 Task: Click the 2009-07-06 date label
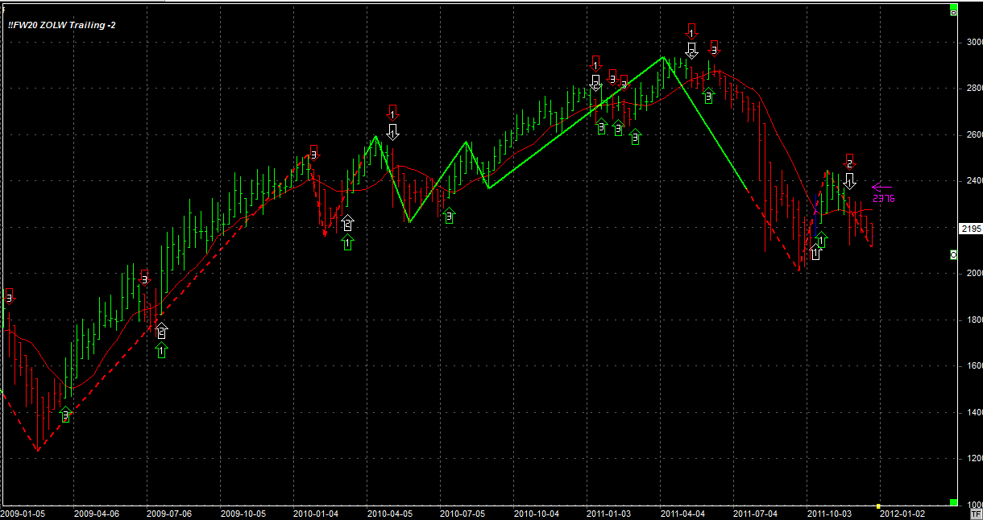tap(169, 513)
